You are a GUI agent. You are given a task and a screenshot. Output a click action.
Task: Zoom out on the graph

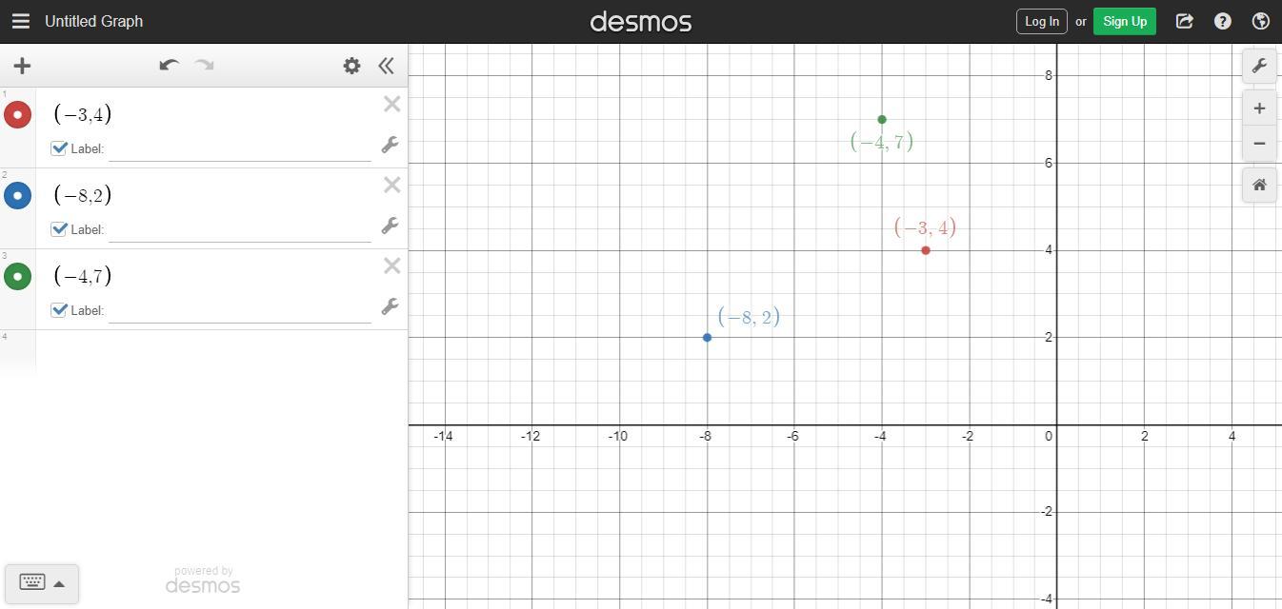coord(1259,144)
